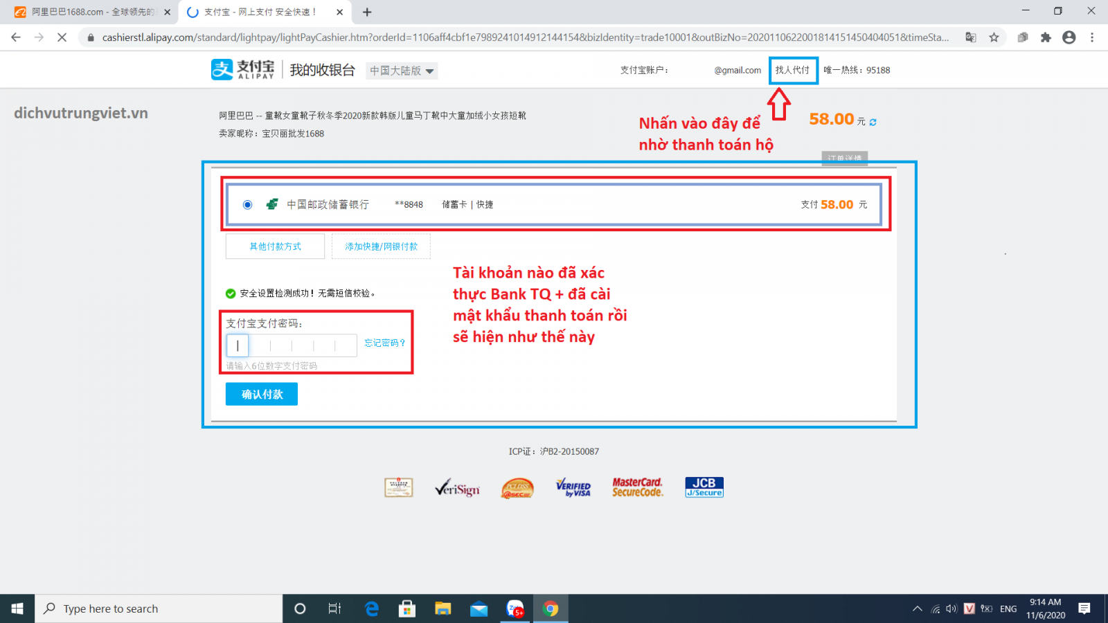Image resolution: width=1108 pixels, height=623 pixels.
Task: Open Microsoft Edge from the taskbar
Action: click(372, 608)
